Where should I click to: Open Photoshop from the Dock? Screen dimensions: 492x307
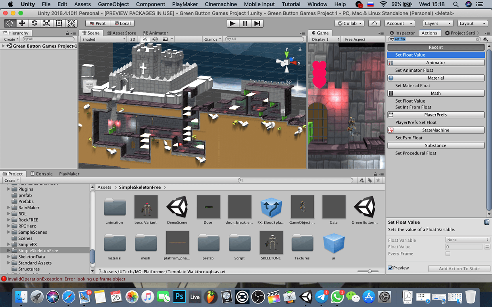point(179,296)
